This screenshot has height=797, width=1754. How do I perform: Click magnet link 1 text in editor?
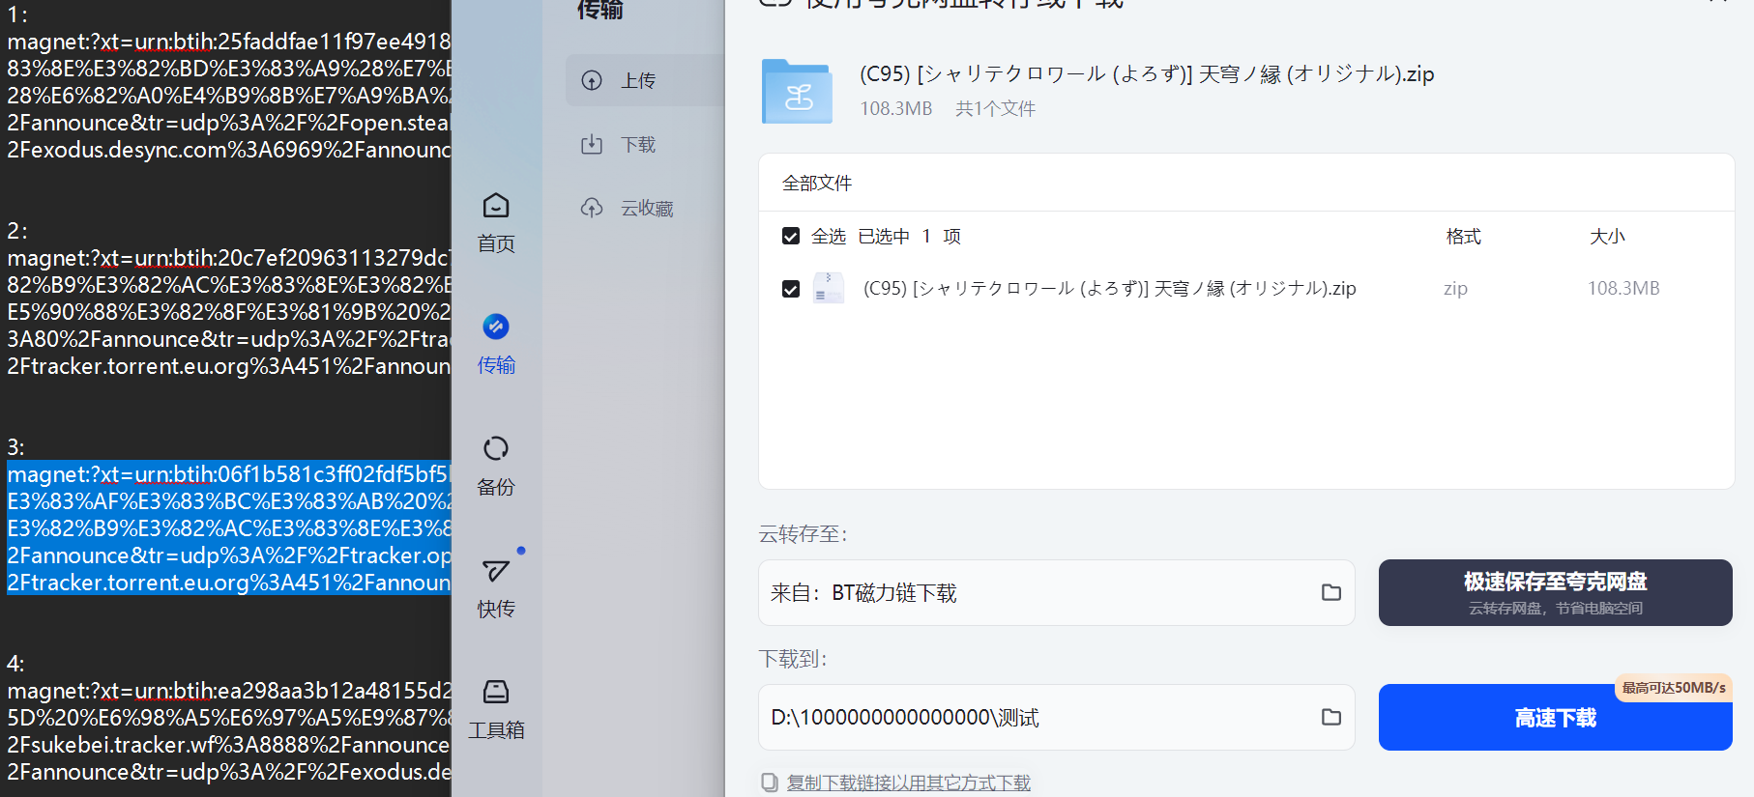tap(229, 96)
